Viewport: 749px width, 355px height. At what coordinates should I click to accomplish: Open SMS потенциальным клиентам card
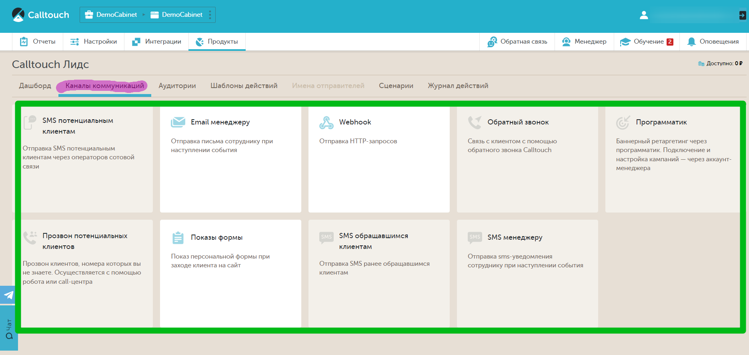pyautogui.click(x=82, y=159)
